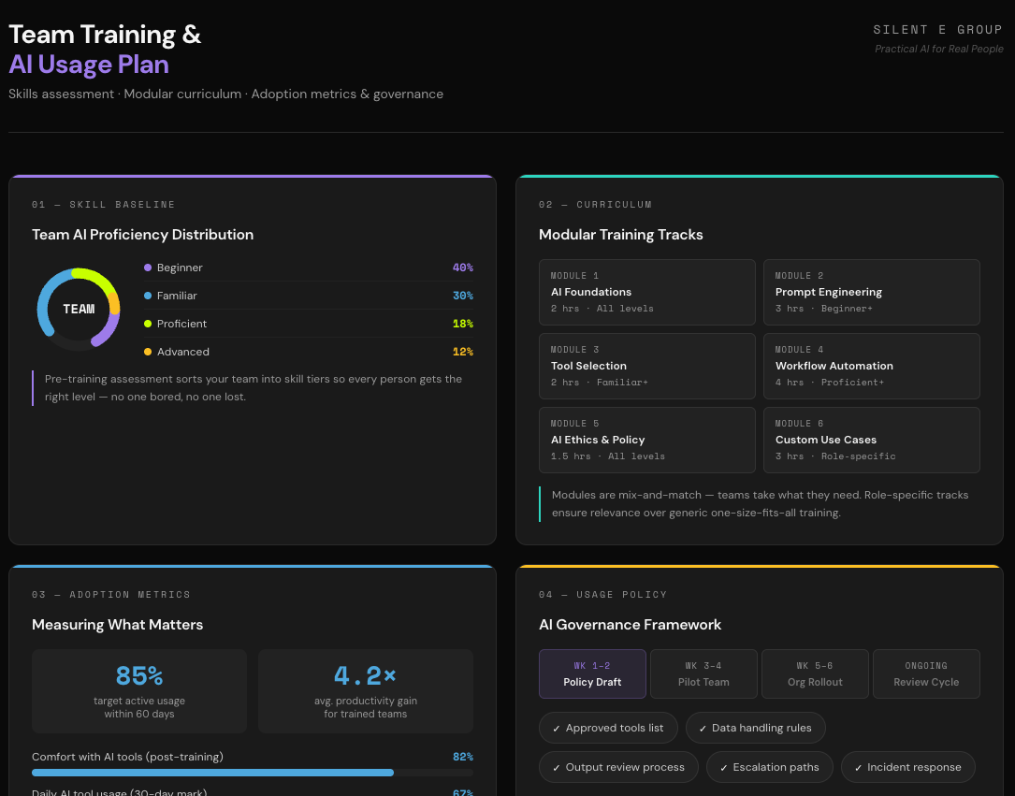The width and height of the screenshot is (1015, 796).
Task: Click the TEAM donut chart graphic
Action: [79, 309]
